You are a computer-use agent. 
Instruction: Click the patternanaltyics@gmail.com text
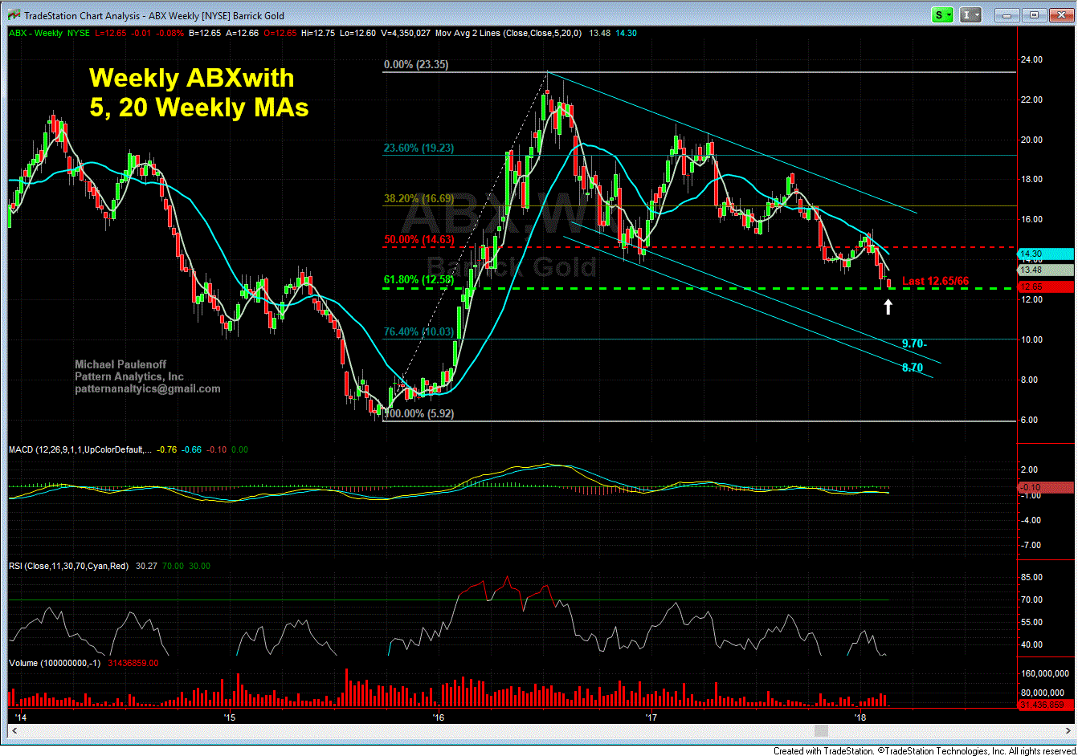(148, 388)
